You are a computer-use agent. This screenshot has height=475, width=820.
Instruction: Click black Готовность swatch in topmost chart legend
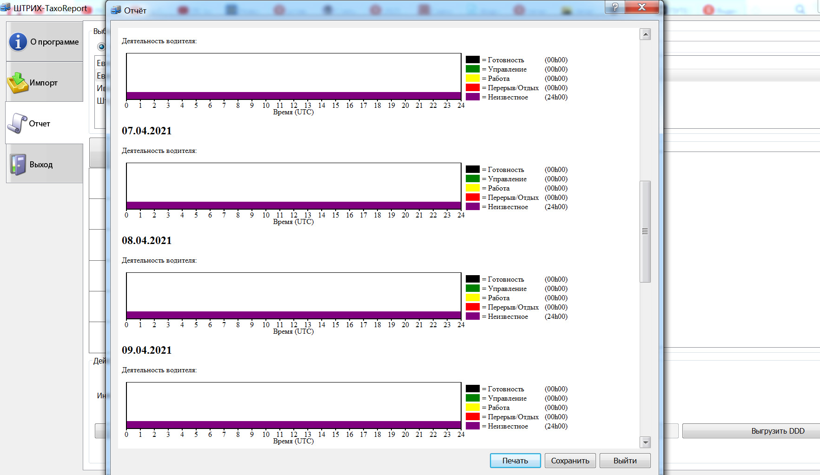pos(473,59)
